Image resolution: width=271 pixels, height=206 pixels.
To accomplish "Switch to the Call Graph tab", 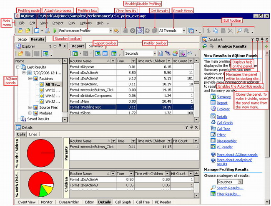I will 123,202.
